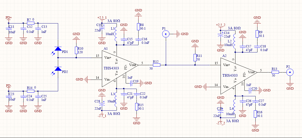This screenshot has width=302, height=138.
Task: Select inductor L4 symbol
Action: (x=235, y=107)
